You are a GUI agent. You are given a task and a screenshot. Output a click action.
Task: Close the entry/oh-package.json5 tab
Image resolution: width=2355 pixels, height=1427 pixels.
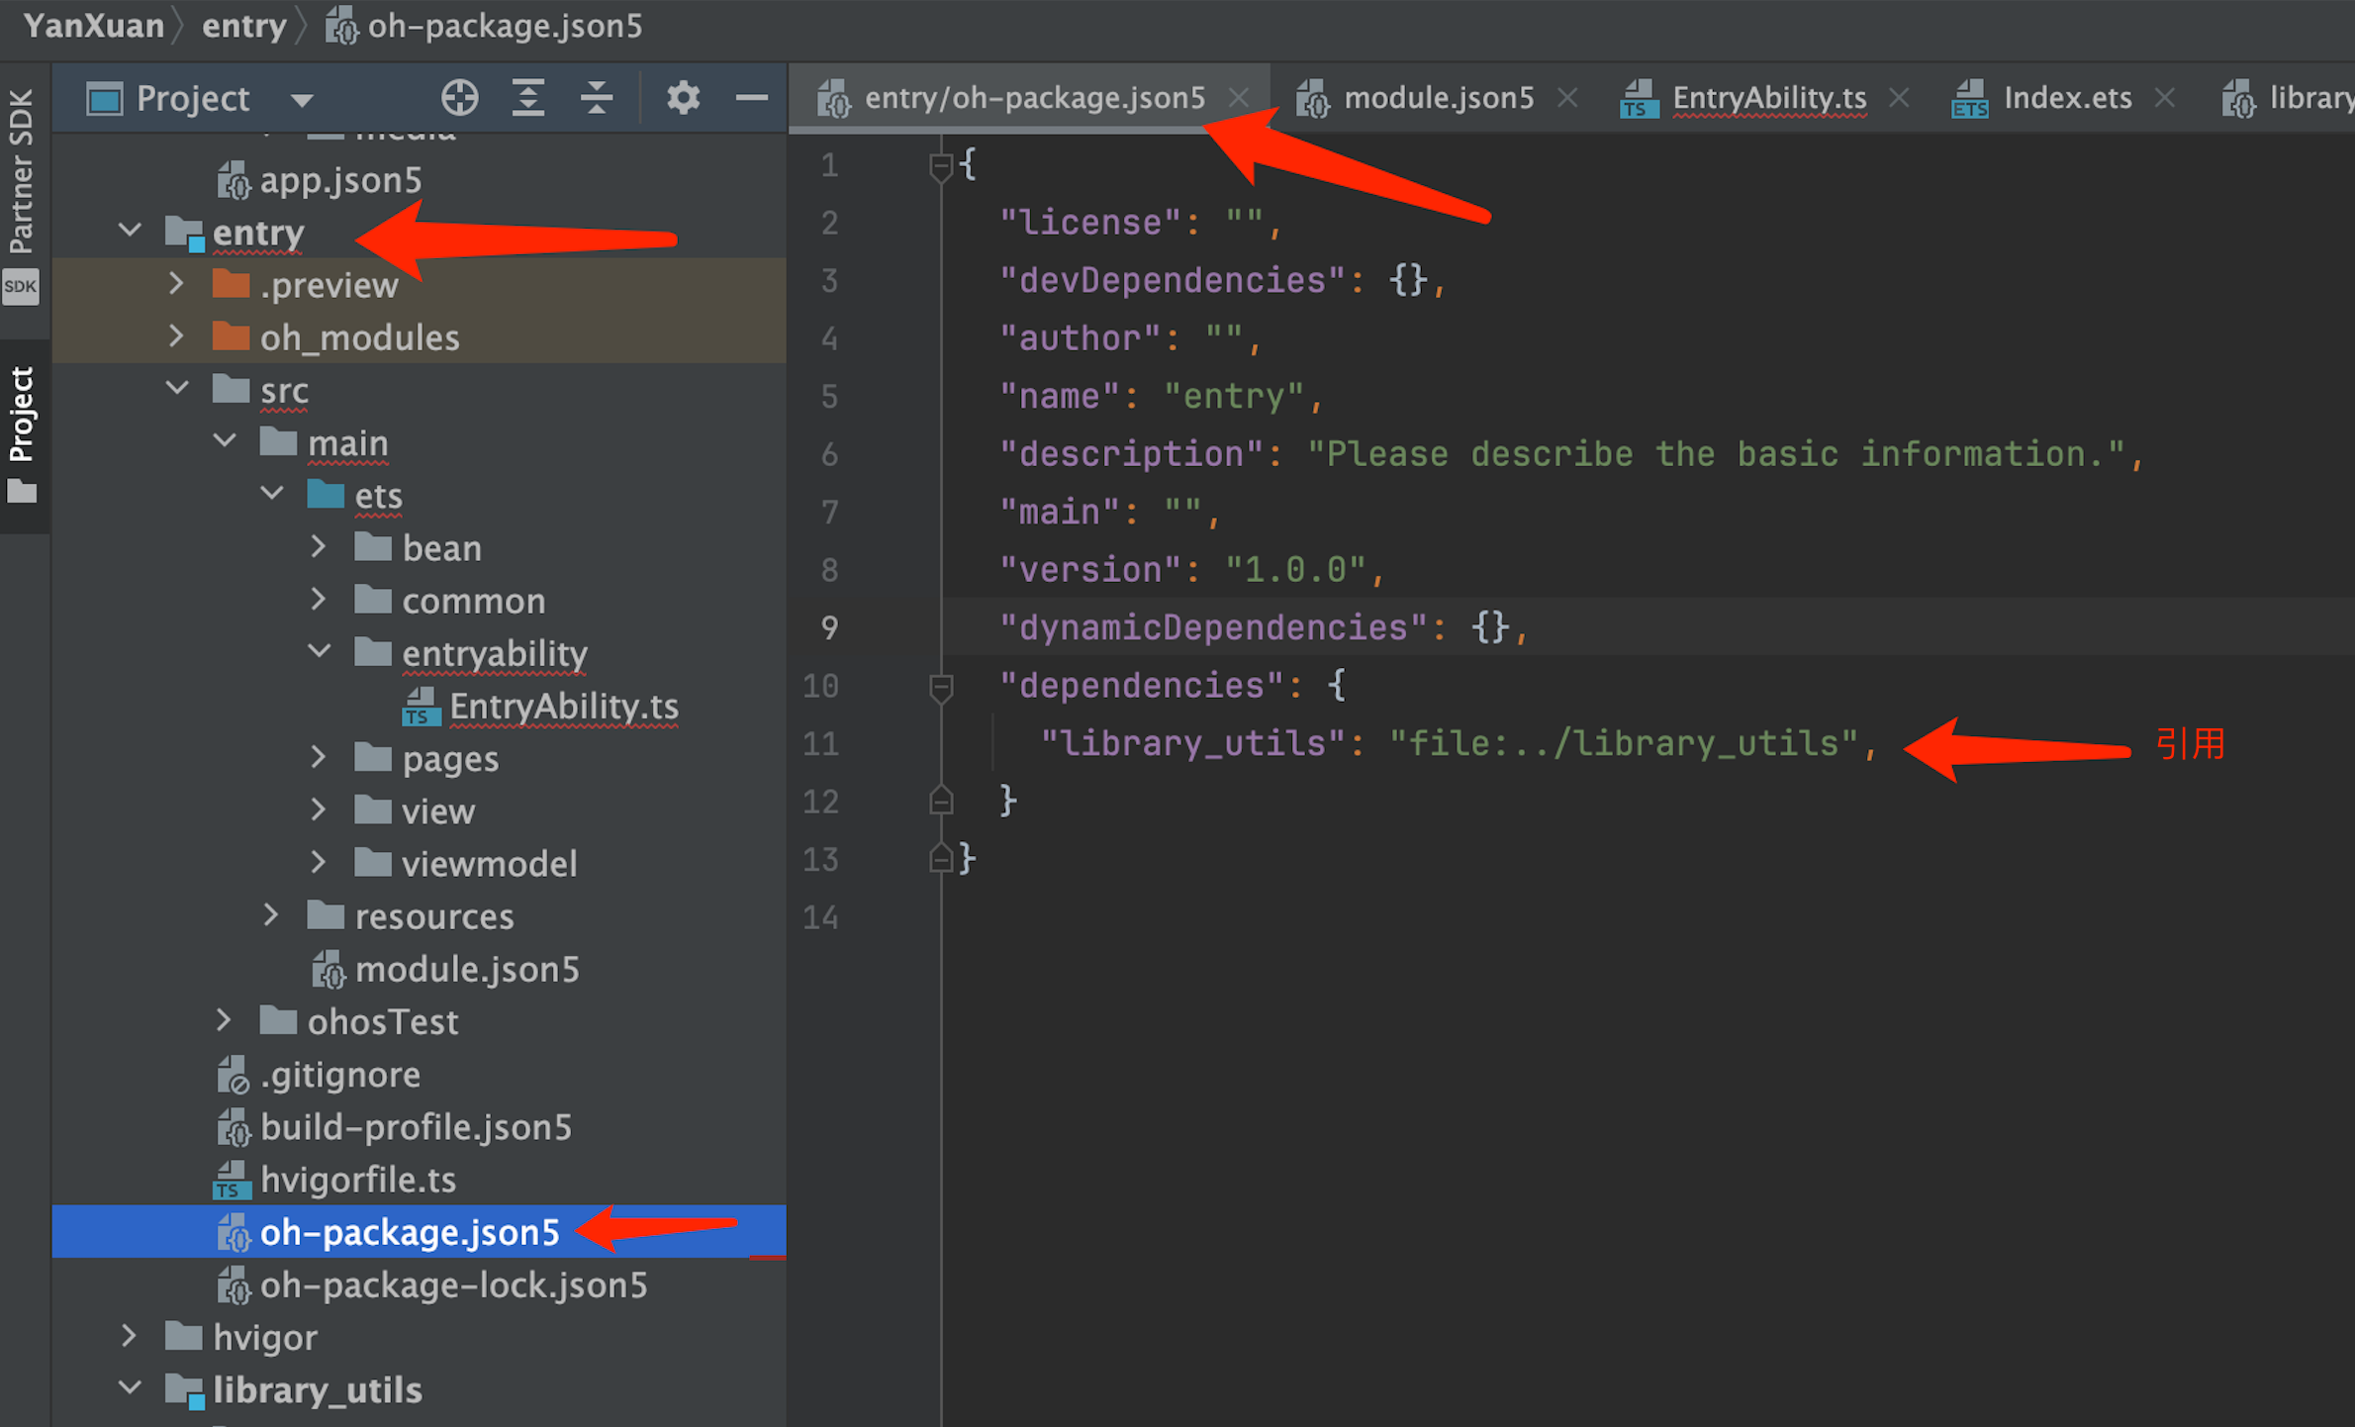[1239, 98]
